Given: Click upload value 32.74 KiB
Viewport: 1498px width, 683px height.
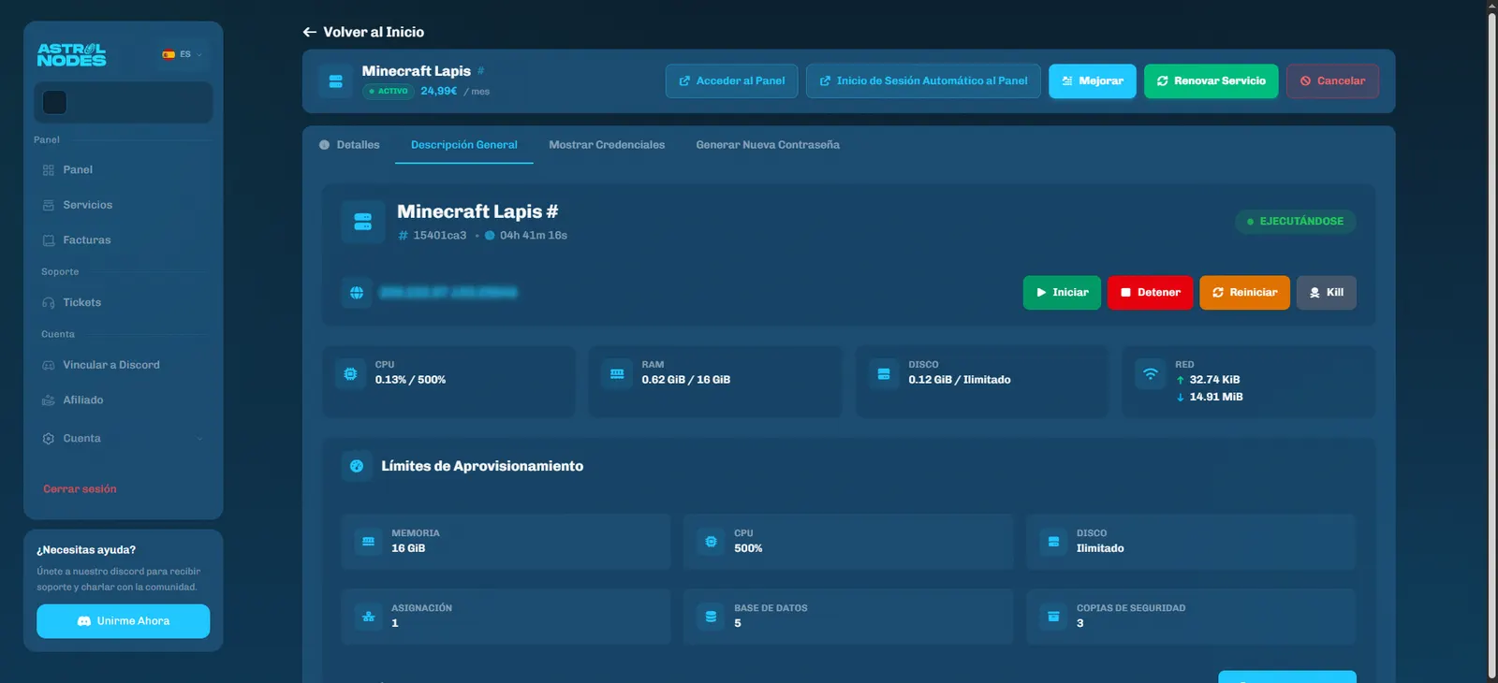Looking at the screenshot, I should click(1214, 380).
